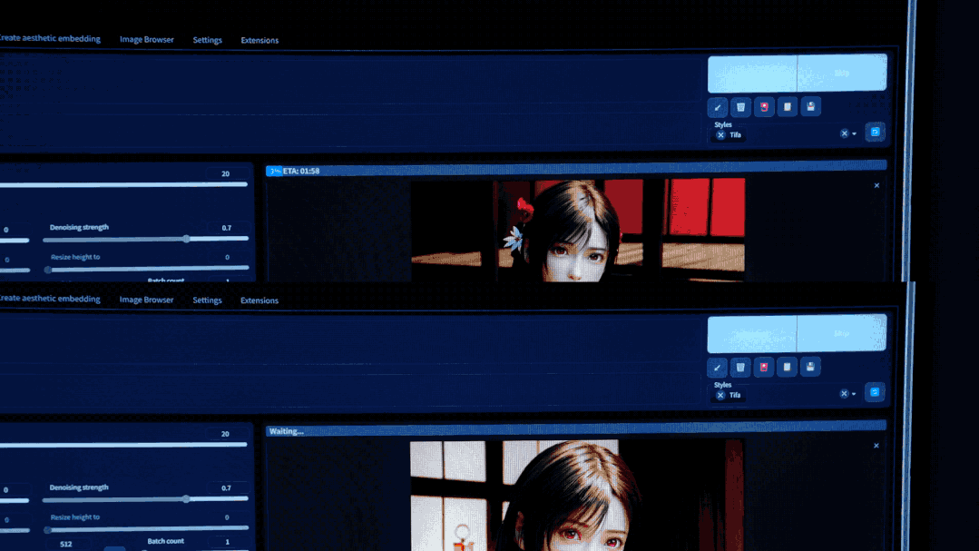Image resolution: width=979 pixels, height=551 pixels.
Task: Open the Image Browser tab in lower panel
Action: [x=147, y=300]
